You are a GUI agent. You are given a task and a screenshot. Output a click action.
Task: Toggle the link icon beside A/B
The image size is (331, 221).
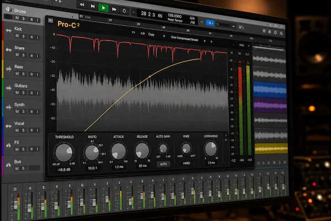point(134,33)
